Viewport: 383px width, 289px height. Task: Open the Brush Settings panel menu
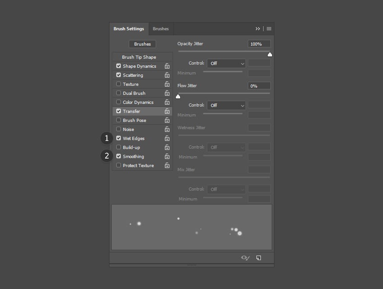coord(269,28)
